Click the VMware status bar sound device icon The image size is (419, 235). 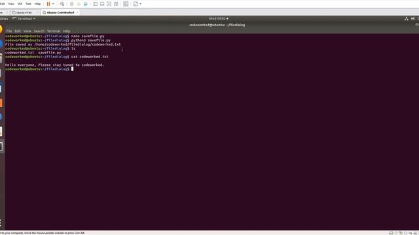tap(410, 233)
